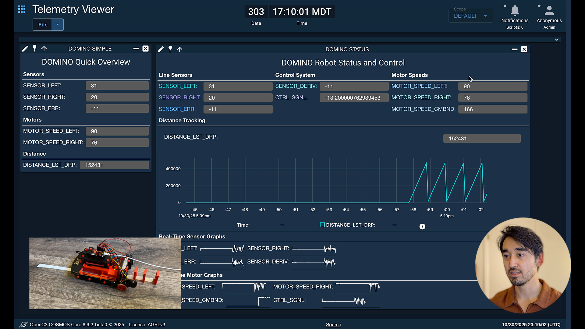
Task: Click up arrow on DOMINO STATUS panel
Action: [179, 49]
